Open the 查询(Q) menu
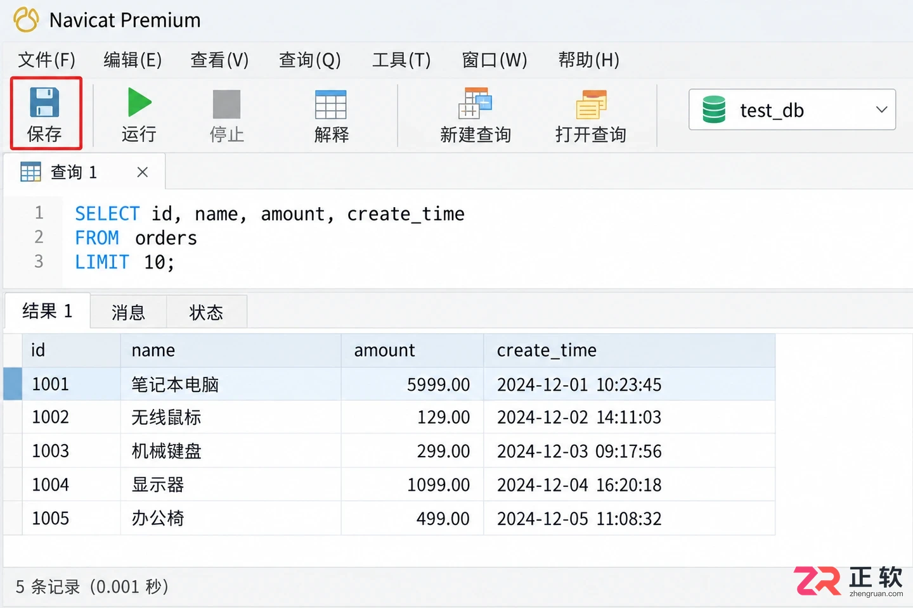The height and width of the screenshot is (608, 913). click(x=310, y=60)
